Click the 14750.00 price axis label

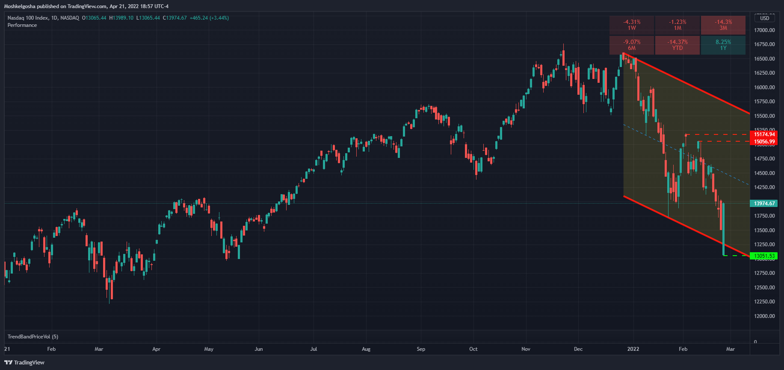coord(764,159)
